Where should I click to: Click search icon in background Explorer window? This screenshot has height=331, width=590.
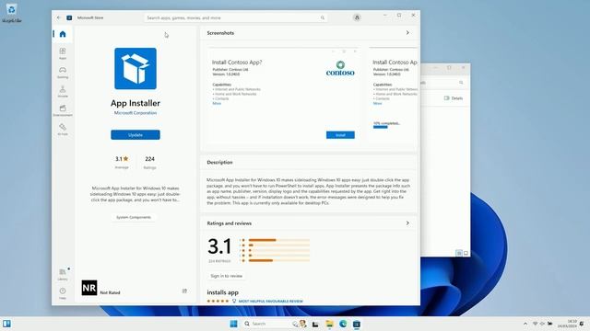pyautogui.click(x=461, y=82)
